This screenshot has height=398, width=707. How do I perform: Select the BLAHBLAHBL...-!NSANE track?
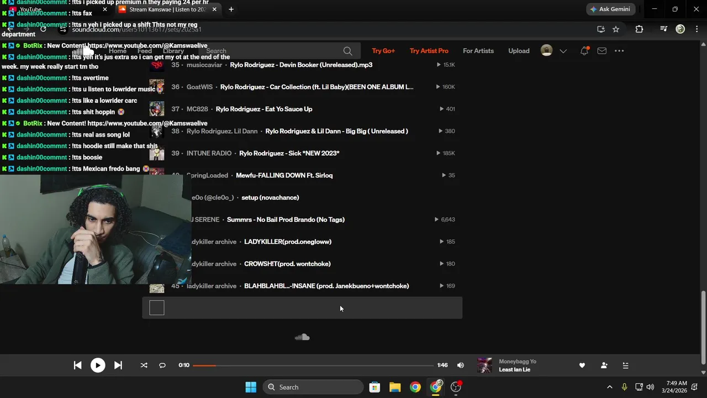(x=326, y=286)
